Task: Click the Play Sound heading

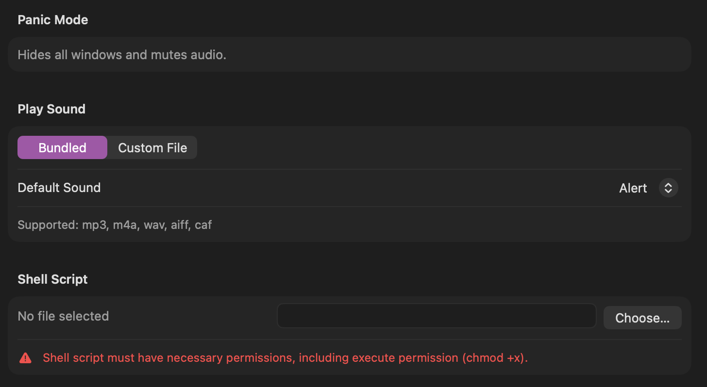Action: [51, 109]
